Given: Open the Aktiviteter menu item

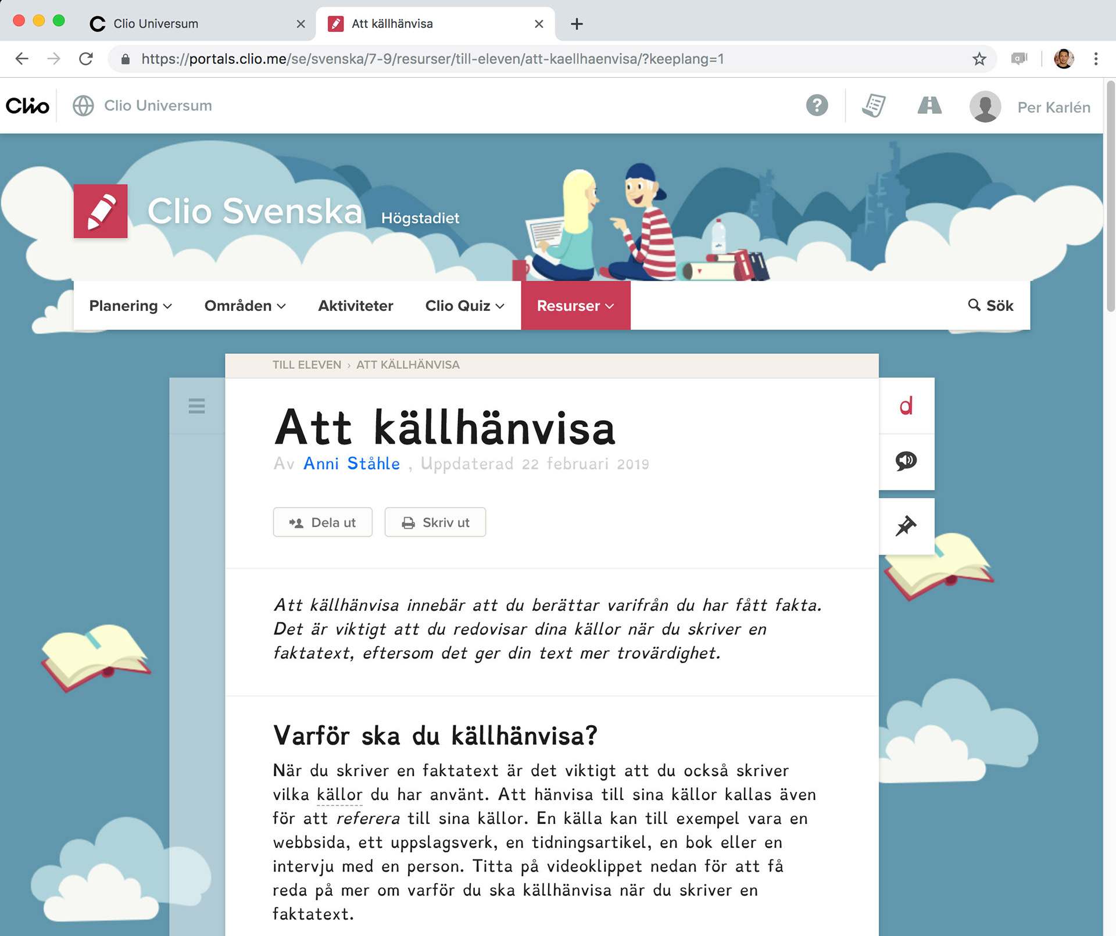Looking at the screenshot, I should coord(355,306).
